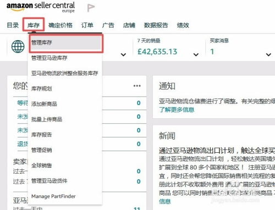The image size is (275, 210).
Task: Open the three-dots menu on the orders card
Action: click(x=137, y=86)
